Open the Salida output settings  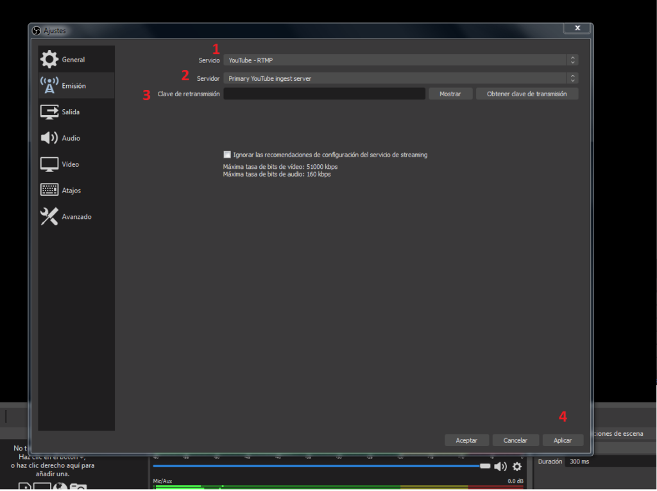tap(76, 112)
